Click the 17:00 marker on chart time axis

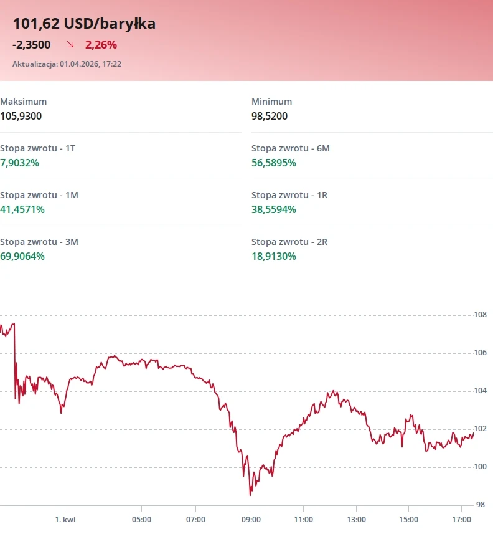pyautogui.click(x=461, y=520)
